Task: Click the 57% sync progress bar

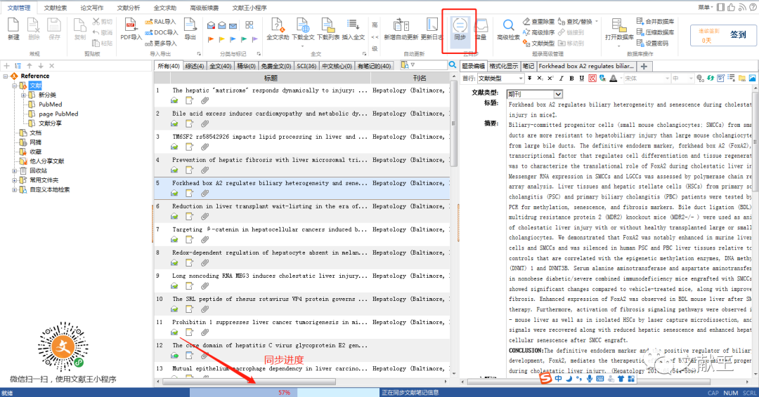Action: coord(284,393)
